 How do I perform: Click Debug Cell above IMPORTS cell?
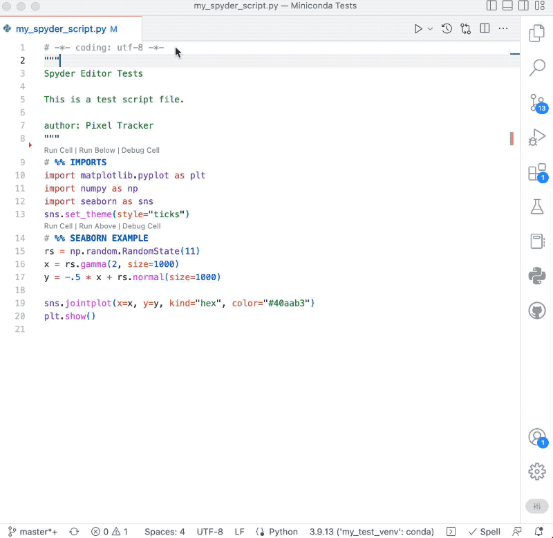coord(140,150)
